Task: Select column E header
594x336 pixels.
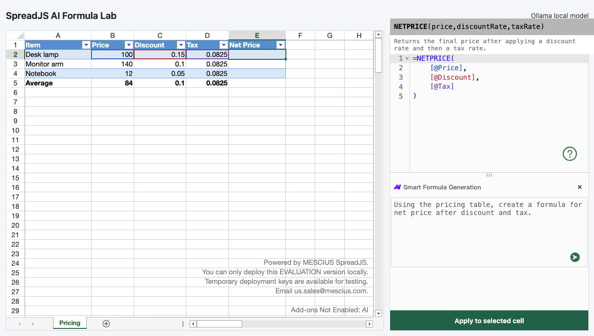Action: tap(257, 36)
